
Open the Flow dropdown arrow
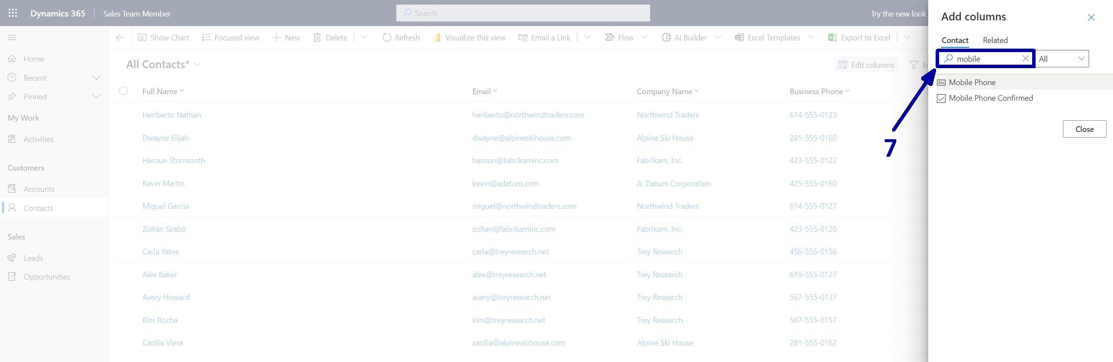(x=644, y=38)
